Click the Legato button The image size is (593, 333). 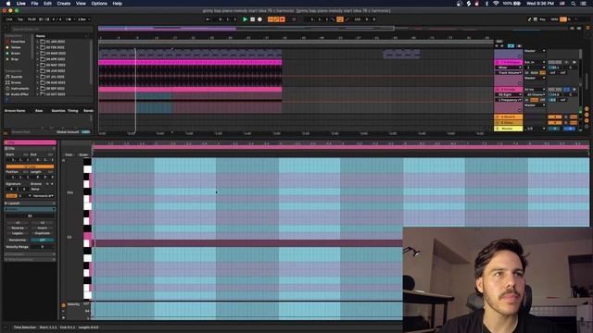18,233
